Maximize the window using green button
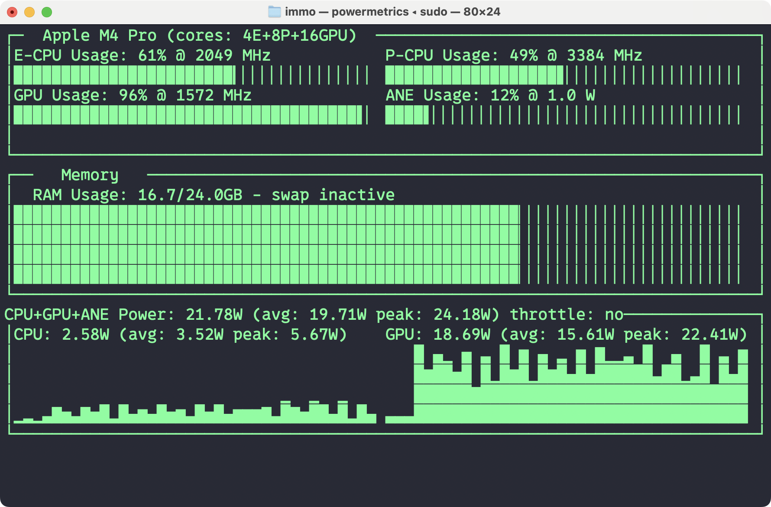 point(47,12)
